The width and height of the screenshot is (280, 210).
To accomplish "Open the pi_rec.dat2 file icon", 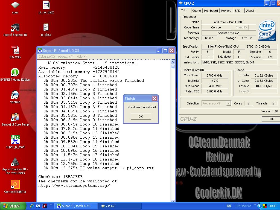I will coord(46,7).
